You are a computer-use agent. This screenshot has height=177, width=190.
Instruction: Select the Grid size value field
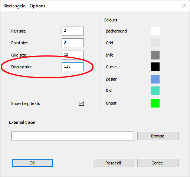(73, 55)
